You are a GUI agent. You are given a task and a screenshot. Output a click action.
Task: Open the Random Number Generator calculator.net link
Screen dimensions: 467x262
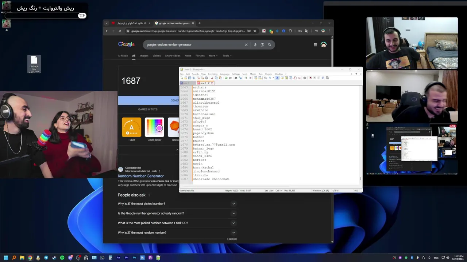click(x=141, y=176)
